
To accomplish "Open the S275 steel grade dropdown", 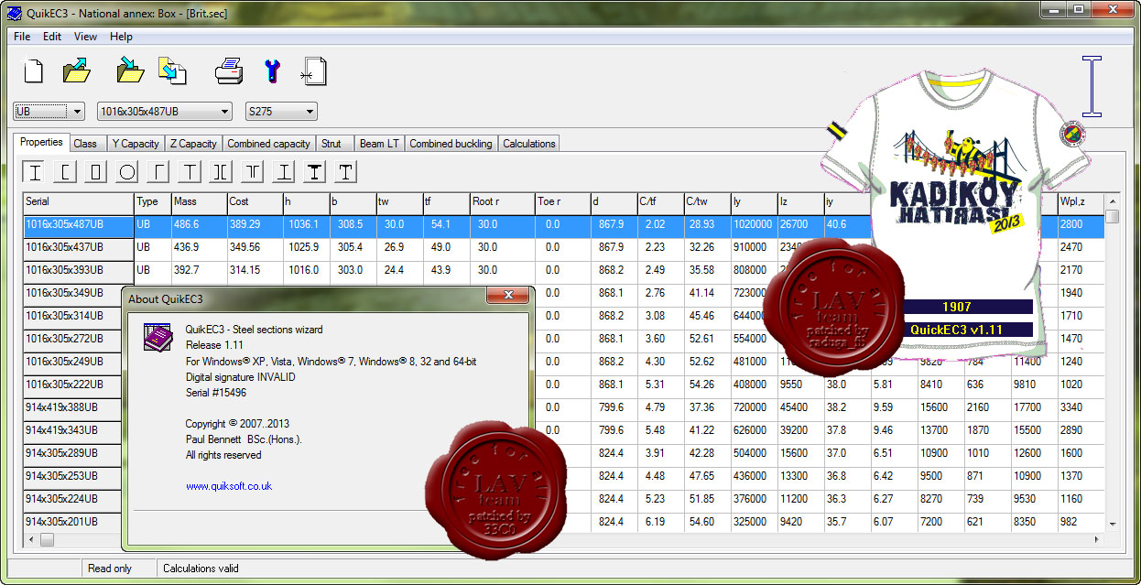I will (282, 112).
